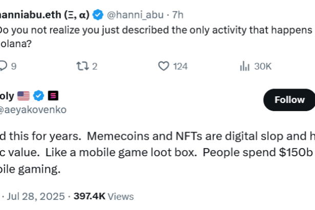315x210 pixels.
Task: Click the view analytics bar chart icon
Action: click(x=244, y=66)
